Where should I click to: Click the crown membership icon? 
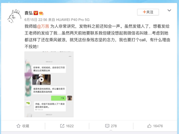tap(41, 13)
